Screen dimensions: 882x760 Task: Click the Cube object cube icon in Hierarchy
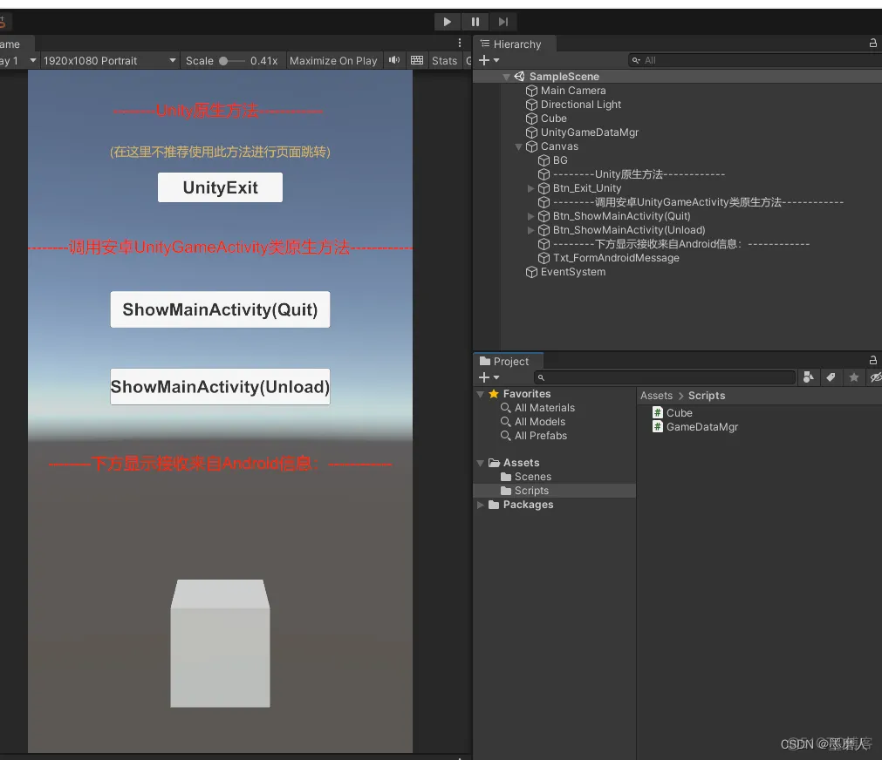[531, 119]
